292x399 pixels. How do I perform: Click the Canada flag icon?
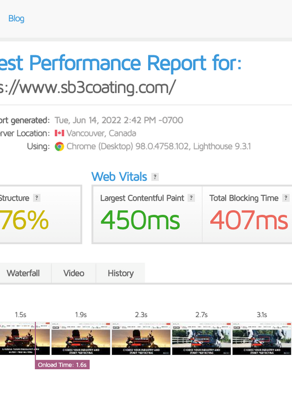(59, 133)
